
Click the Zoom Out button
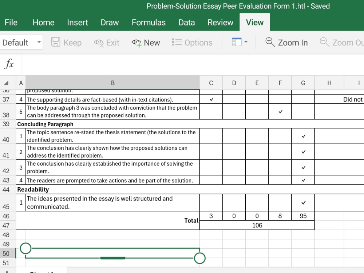341,43
